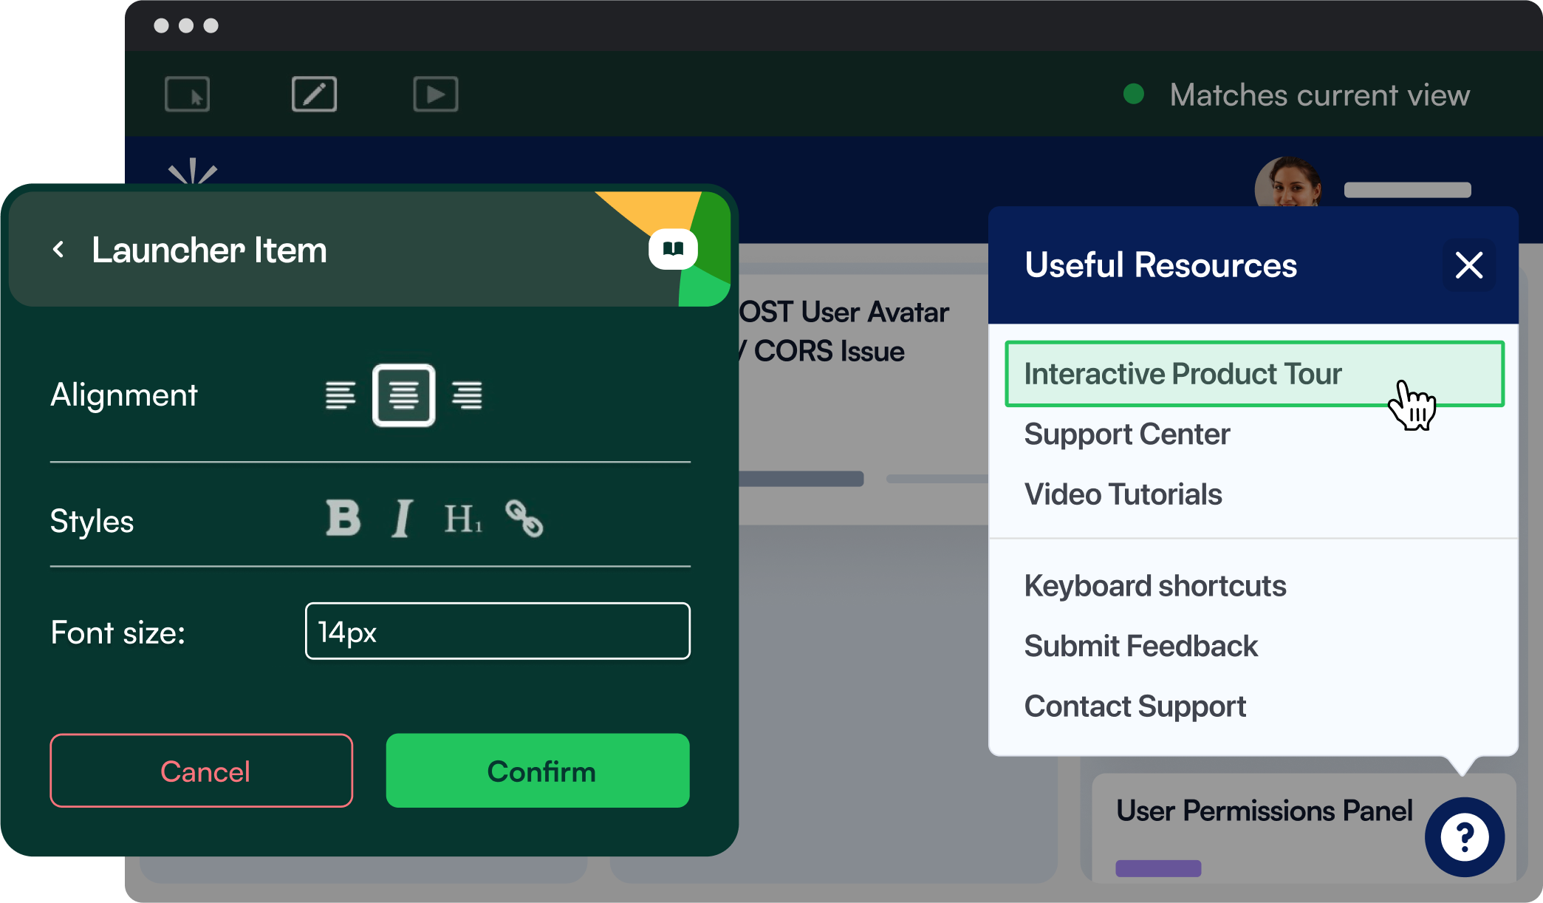
Task: Switch to the pencil edit mode icon
Action: coord(314,95)
